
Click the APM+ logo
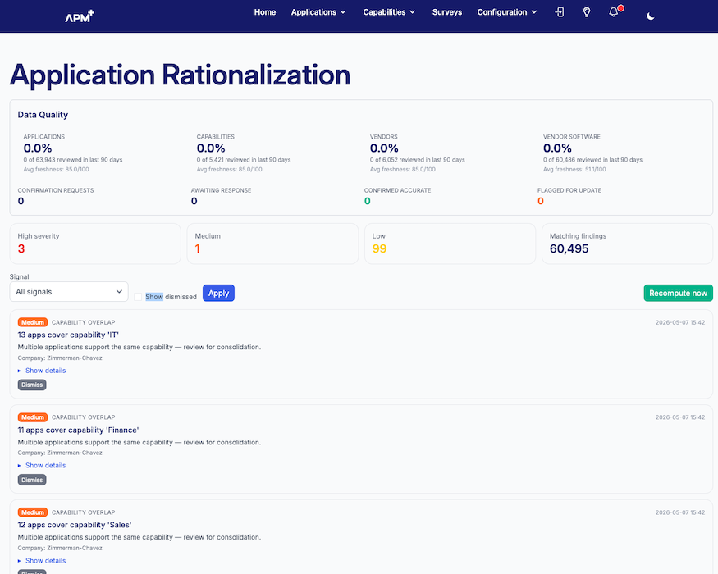[x=80, y=16]
